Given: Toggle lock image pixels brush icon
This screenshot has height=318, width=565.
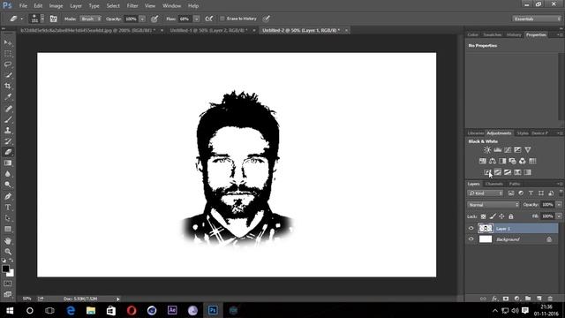Looking at the screenshot, I should [493, 216].
